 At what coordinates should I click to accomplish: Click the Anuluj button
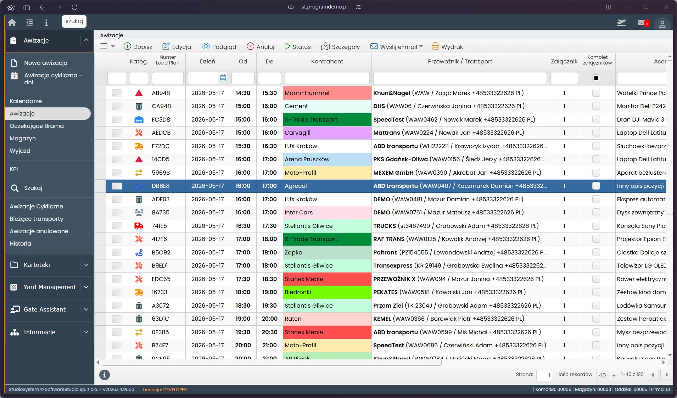[x=261, y=46]
